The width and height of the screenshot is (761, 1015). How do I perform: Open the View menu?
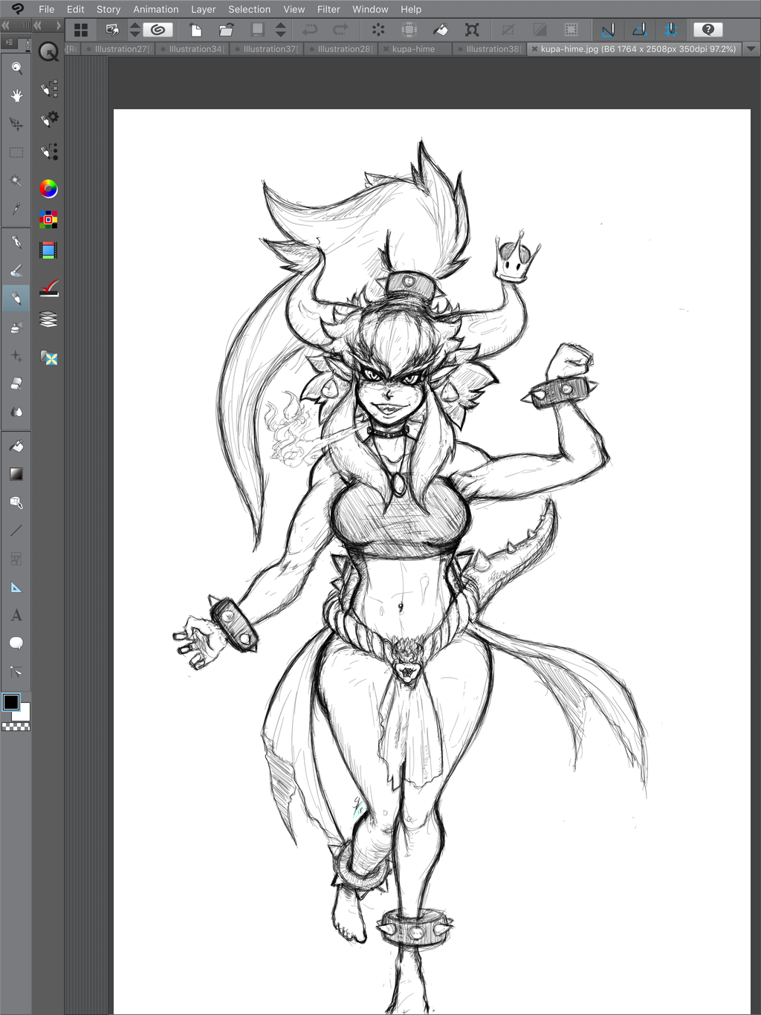[x=294, y=10]
